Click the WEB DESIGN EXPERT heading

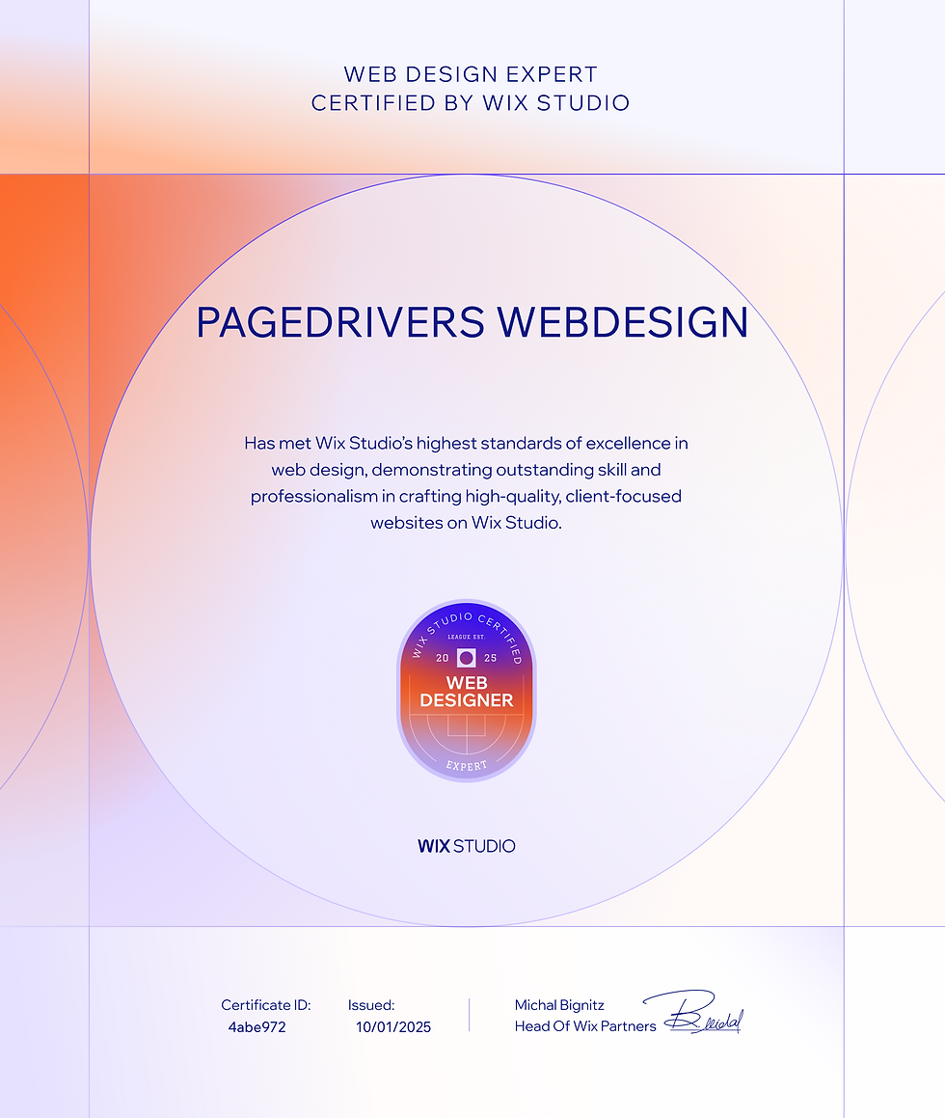pyautogui.click(x=470, y=73)
